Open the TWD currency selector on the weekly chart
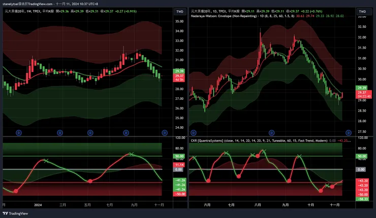The height and width of the screenshot is (218, 376). click(x=180, y=12)
